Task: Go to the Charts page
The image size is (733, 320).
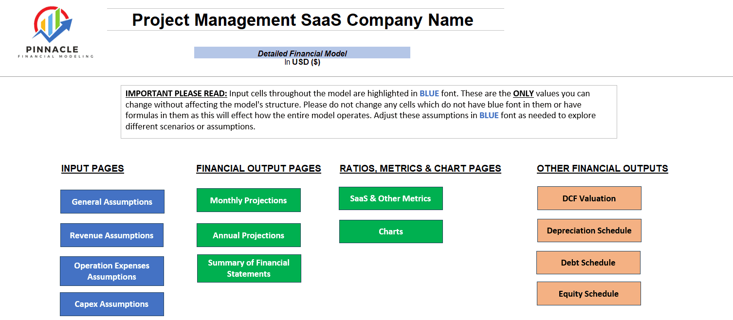Action: pos(391,231)
